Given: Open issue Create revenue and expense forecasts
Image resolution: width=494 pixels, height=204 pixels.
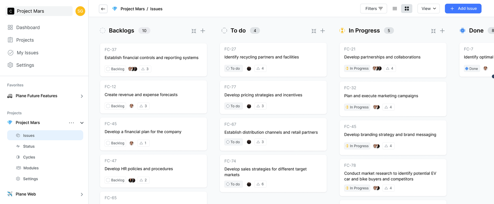Looking at the screenshot, I should 141,95.
